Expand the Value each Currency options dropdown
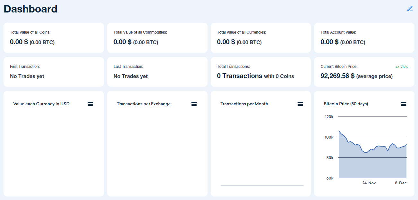 coord(90,104)
